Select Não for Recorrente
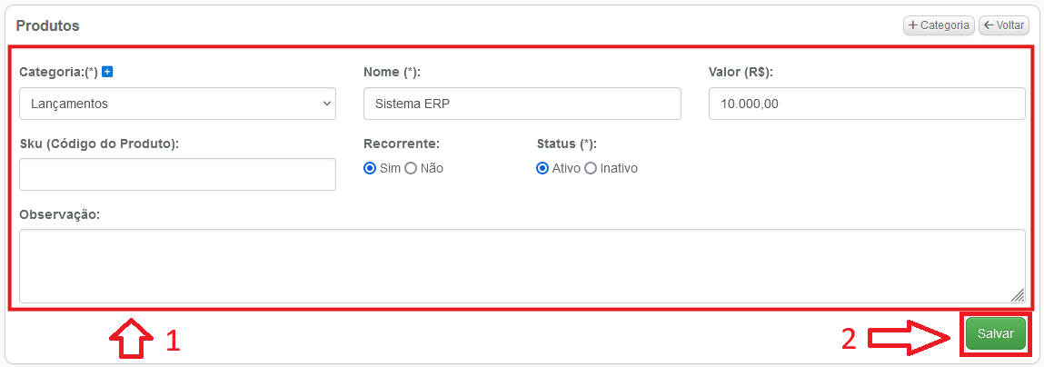Viewport: 1044px width, 367px height. click(x=411, y=169)
